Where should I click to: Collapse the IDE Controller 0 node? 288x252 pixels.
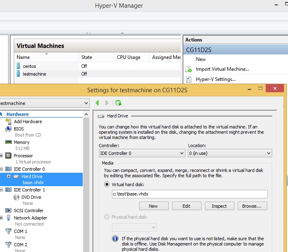tap(1, 169)
